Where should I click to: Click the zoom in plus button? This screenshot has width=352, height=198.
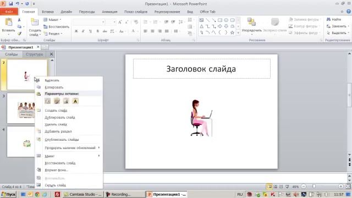[340, 186]
